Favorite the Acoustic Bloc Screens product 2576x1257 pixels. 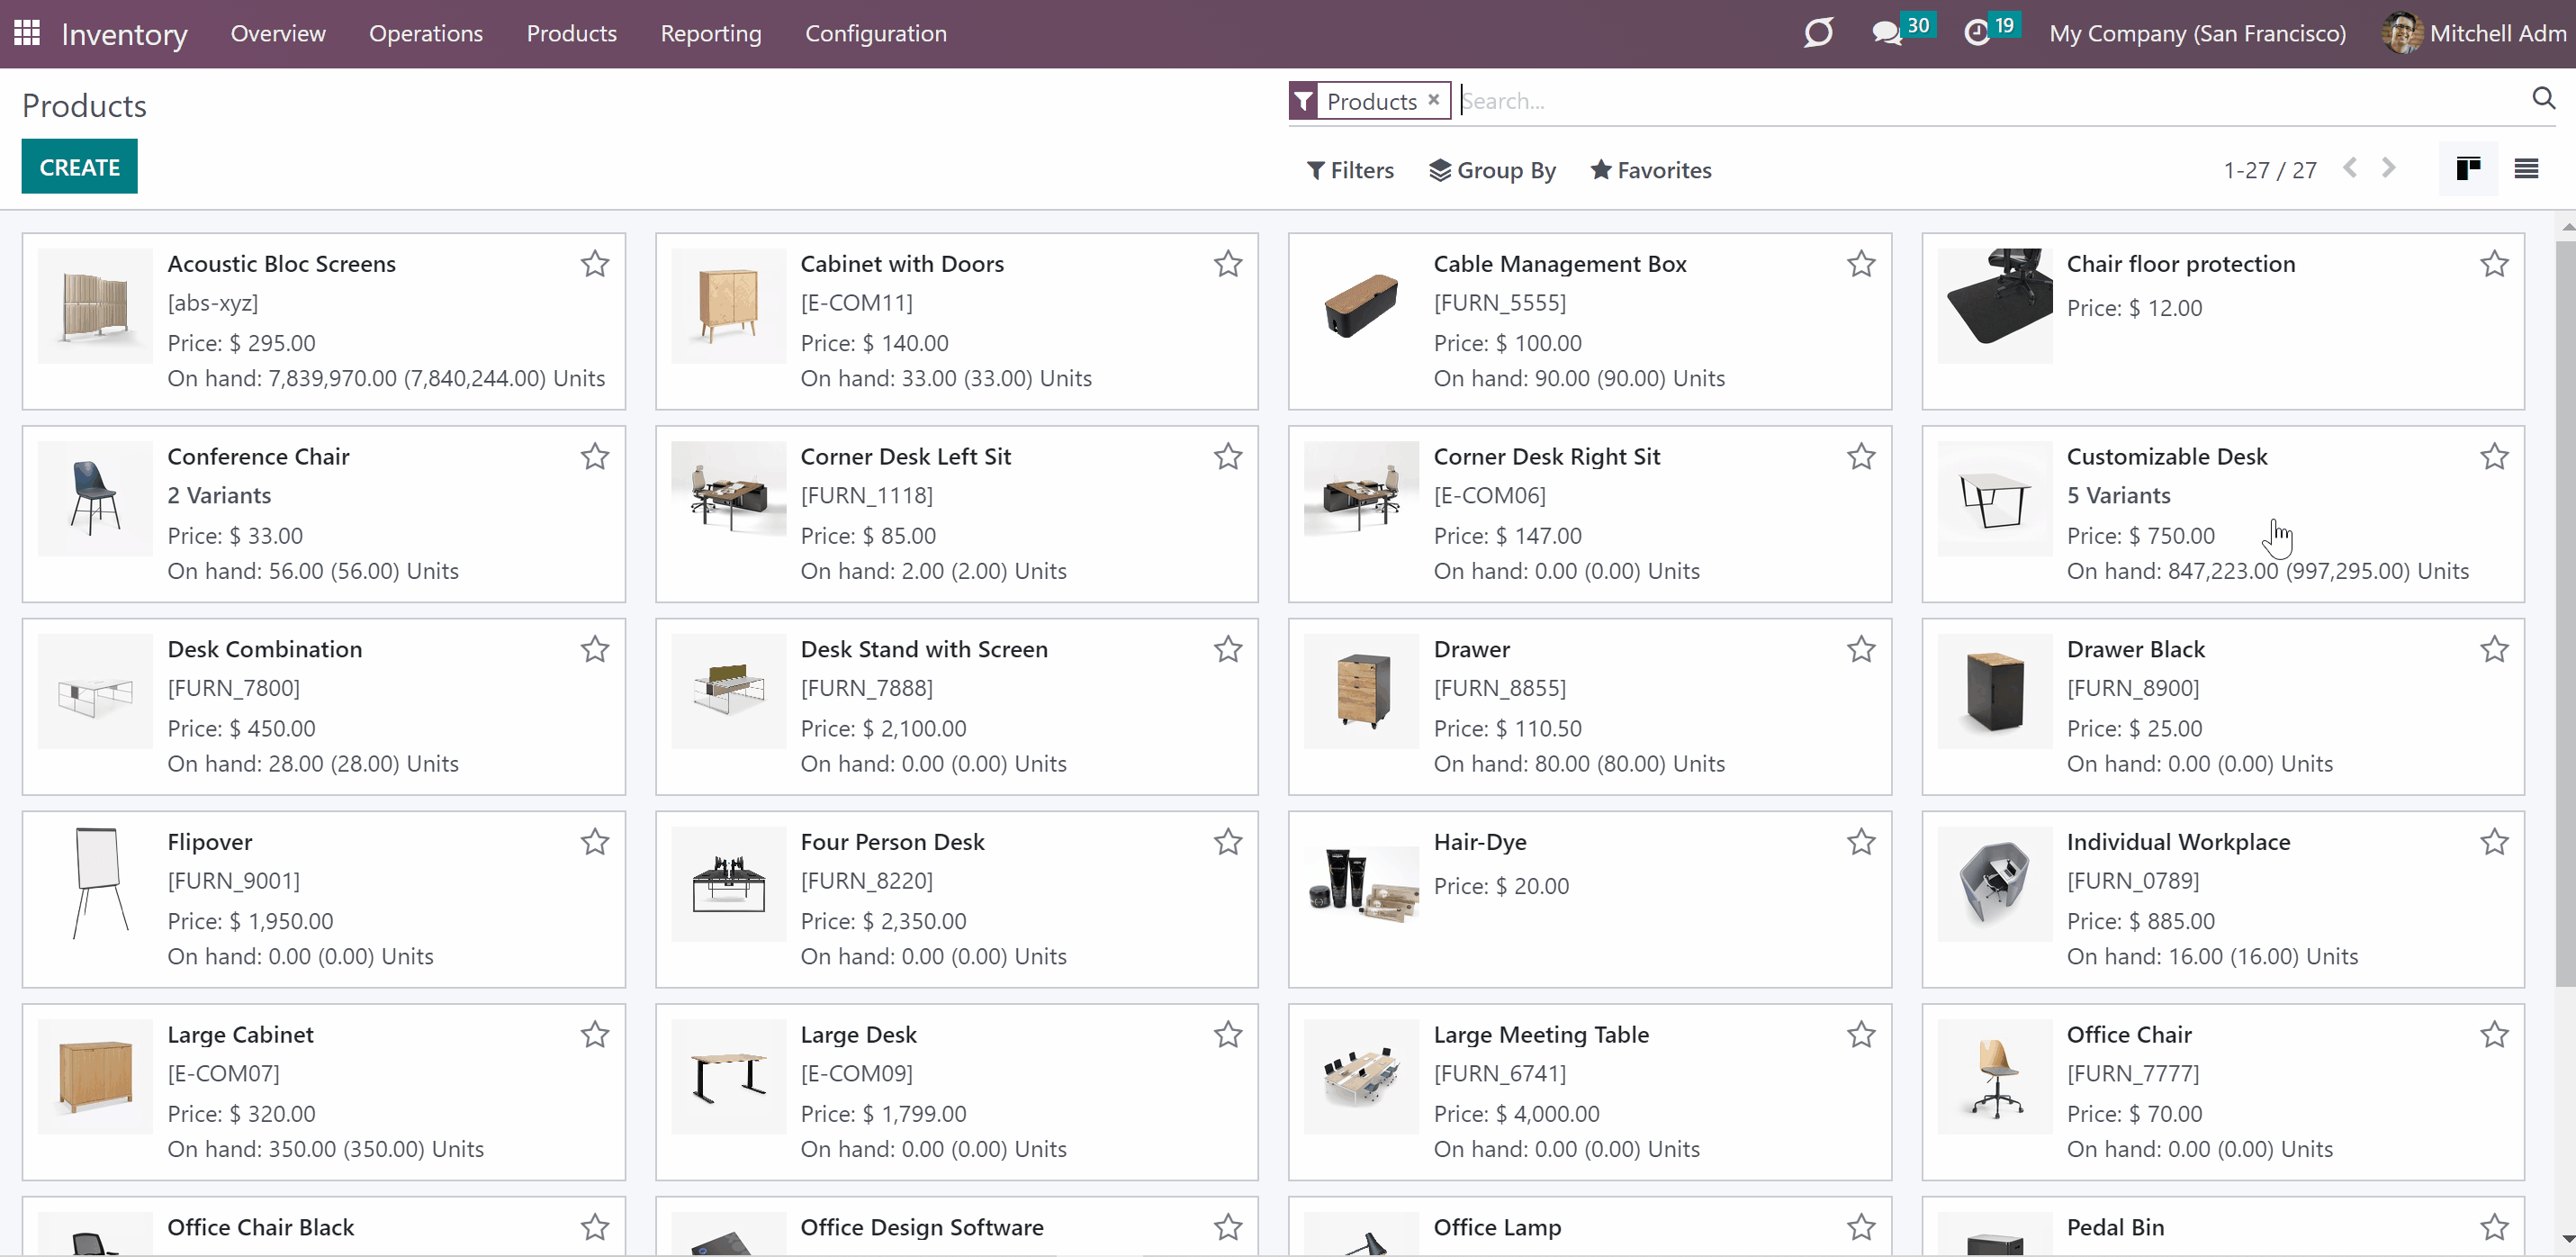pos(595,264)
